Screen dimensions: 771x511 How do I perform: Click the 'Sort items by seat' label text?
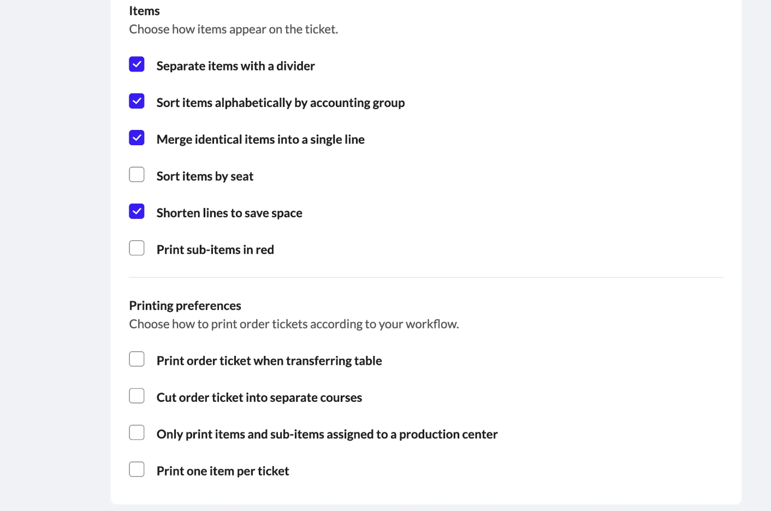pyautogui.click(x=205, y=176)
